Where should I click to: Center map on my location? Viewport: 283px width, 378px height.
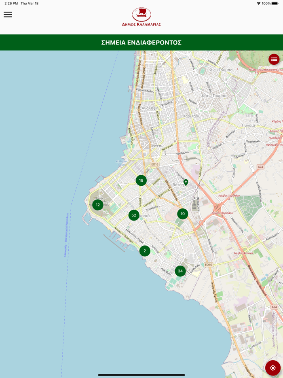(272, 368)
